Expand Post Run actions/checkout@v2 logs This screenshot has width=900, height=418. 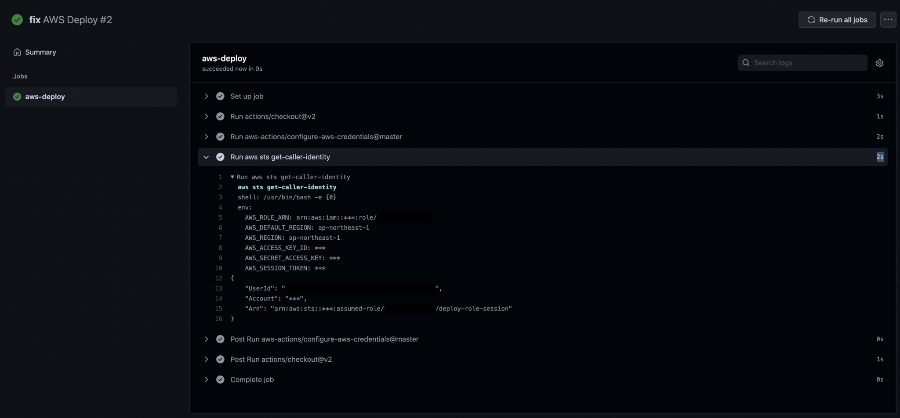coord(206,359)
